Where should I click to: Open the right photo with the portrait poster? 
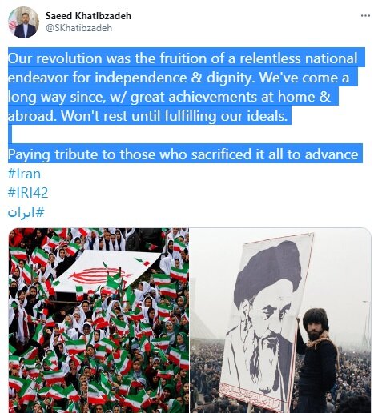tap(280, 320)
